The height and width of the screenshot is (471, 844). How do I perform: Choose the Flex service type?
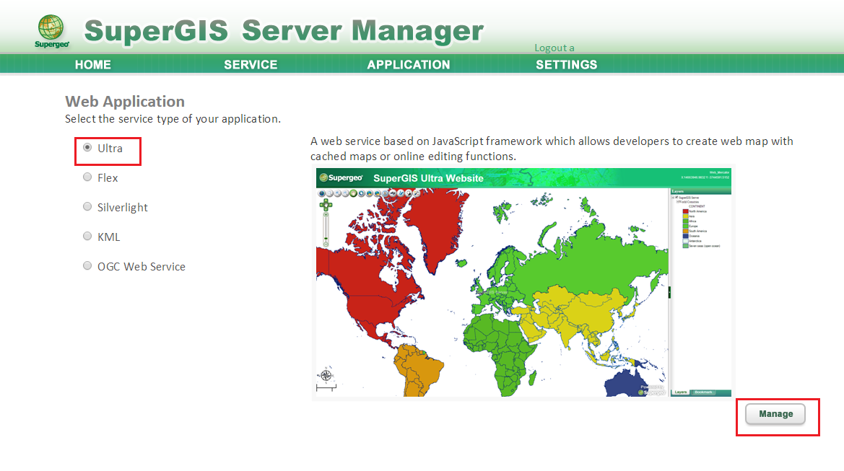tap(87, 177)
